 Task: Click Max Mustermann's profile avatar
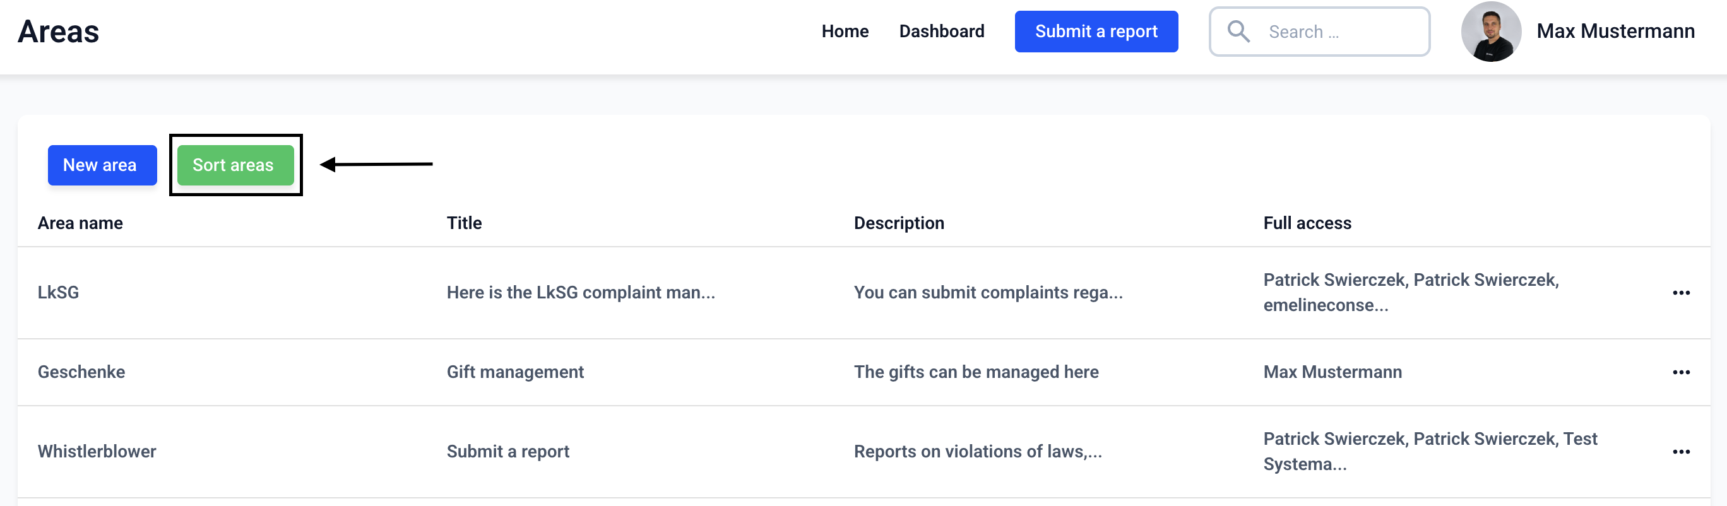click(1490, 32)
